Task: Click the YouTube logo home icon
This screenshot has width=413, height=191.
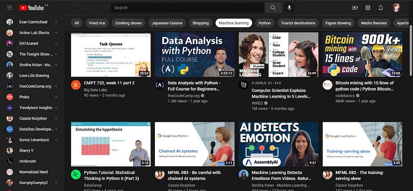Action: coord(31,7)
